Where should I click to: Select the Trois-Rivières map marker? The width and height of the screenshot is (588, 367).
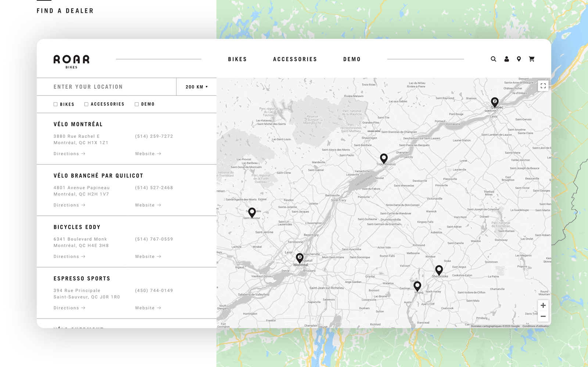[x=384, y=158]
